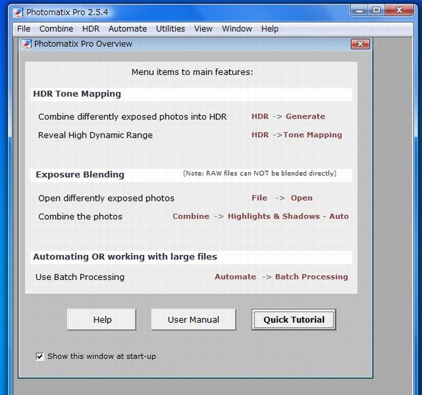
Task: Click 'Combine the photos' text
Action: (80, 216)
